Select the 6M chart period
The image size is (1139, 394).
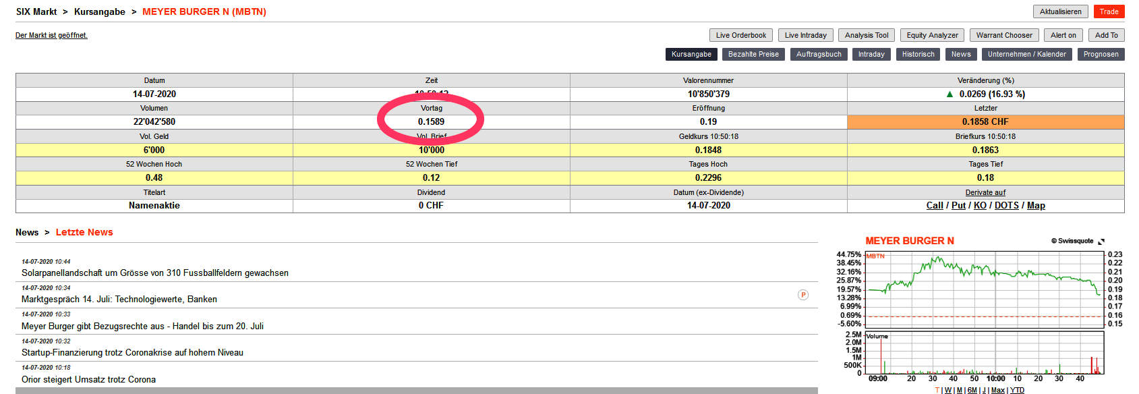pos(972,390)
